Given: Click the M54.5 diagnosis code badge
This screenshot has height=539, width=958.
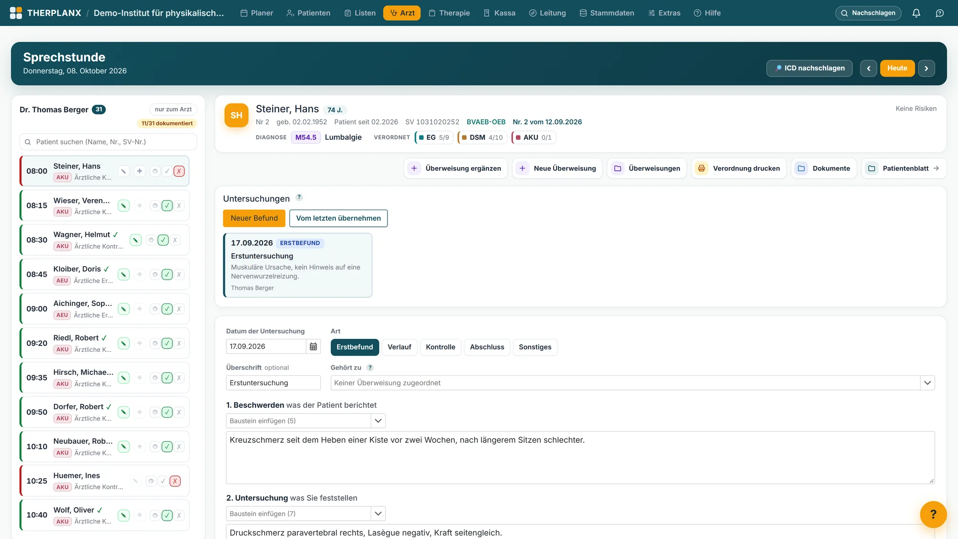Looking at the screenshot, I should (x=306, y=137).
